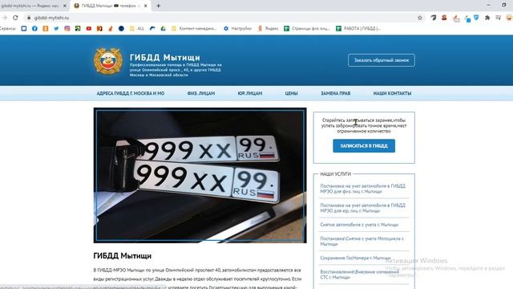The width and height of the screenshot is (513, 289).
Task: Open the Юр. лицам menu item
Action: pyautogui.click(x=250, y=93)
